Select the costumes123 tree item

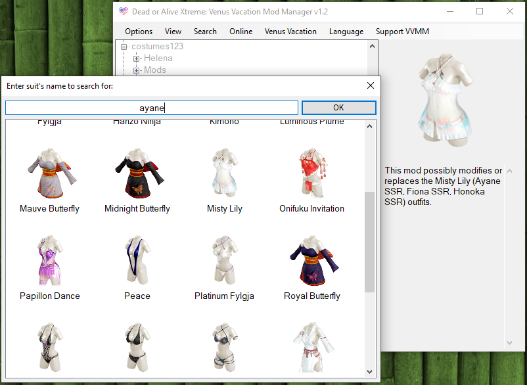pyautogui.click(x=157, y=47)
